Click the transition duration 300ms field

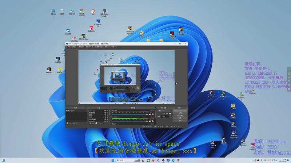[x=165, y=116]
